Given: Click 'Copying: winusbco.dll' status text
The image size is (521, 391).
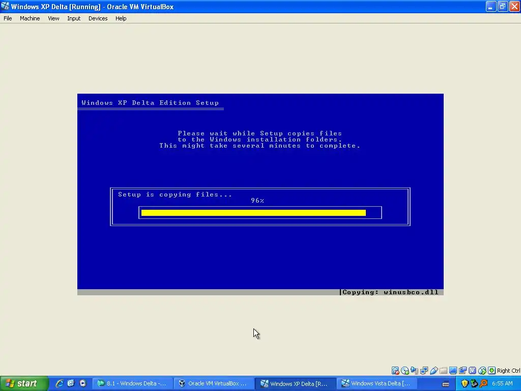Looking at the screenshot, I should [x=390, y=292].
